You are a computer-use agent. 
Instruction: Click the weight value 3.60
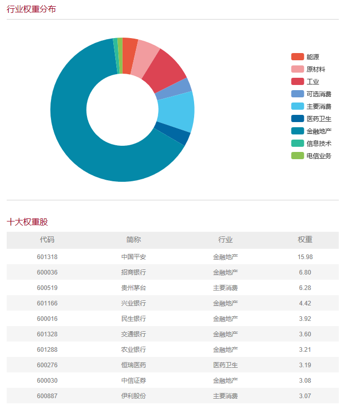click(305, 334)
